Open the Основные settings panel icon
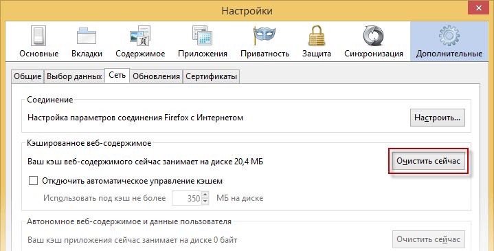This screenshot has width=494, height=251. click(x=38, y=36)
